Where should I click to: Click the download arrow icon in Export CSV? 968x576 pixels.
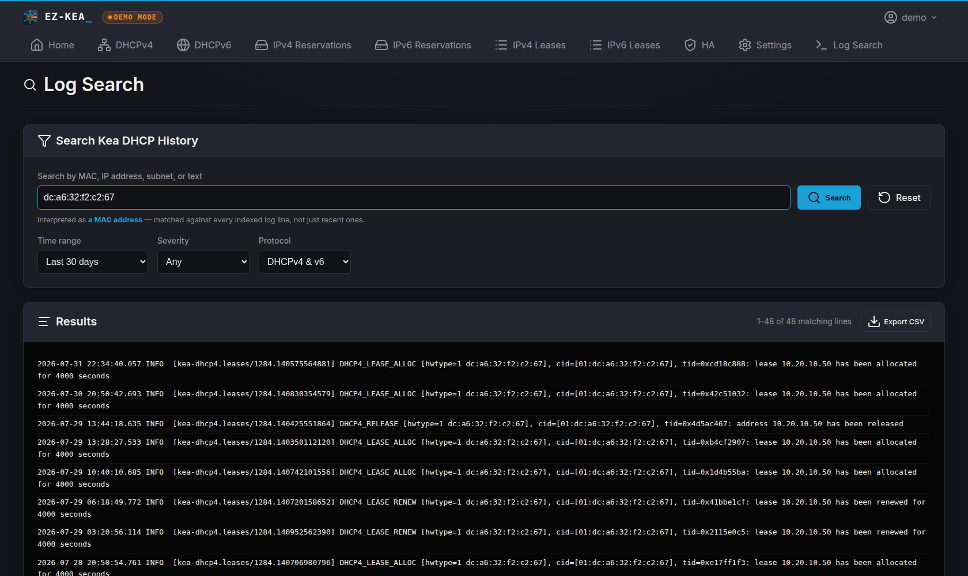pyautogui.click(x=874, y=321)
